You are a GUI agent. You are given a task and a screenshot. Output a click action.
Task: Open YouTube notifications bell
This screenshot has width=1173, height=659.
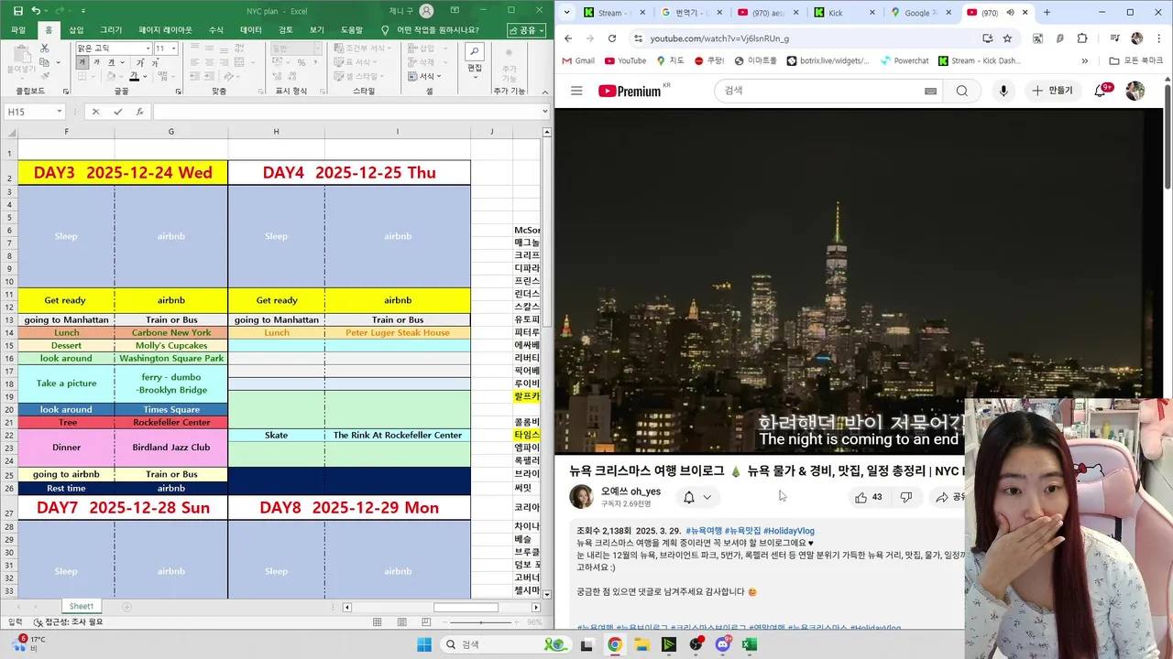[x=1101, y=91]
